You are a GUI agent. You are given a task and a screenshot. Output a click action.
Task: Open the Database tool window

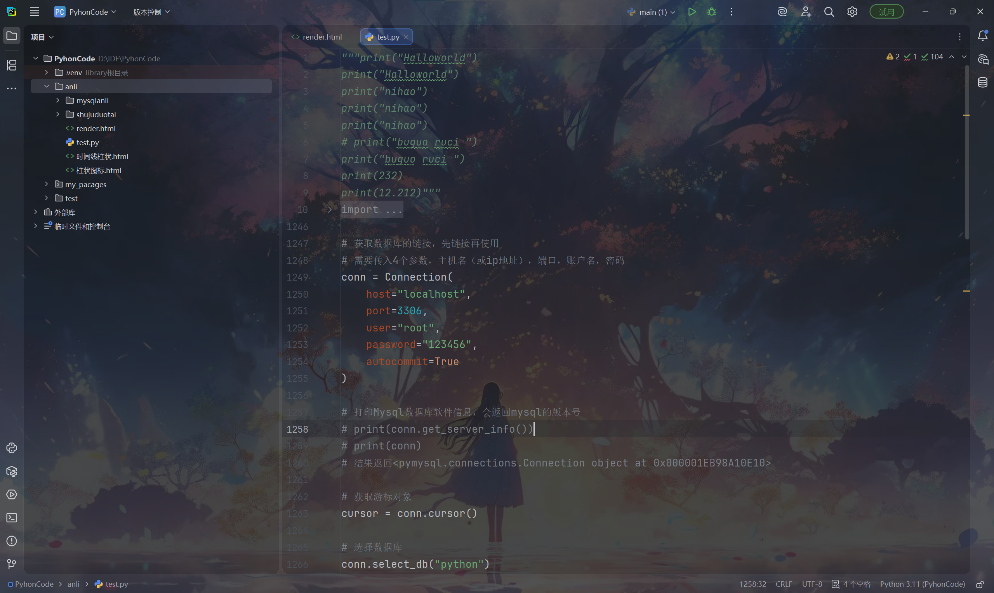click(x=982, y=82)
